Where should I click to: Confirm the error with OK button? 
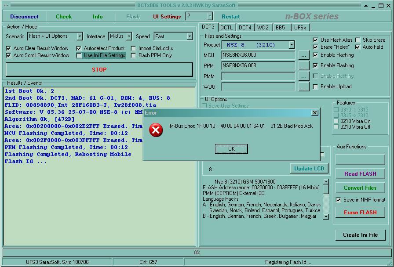pos(231,149)
